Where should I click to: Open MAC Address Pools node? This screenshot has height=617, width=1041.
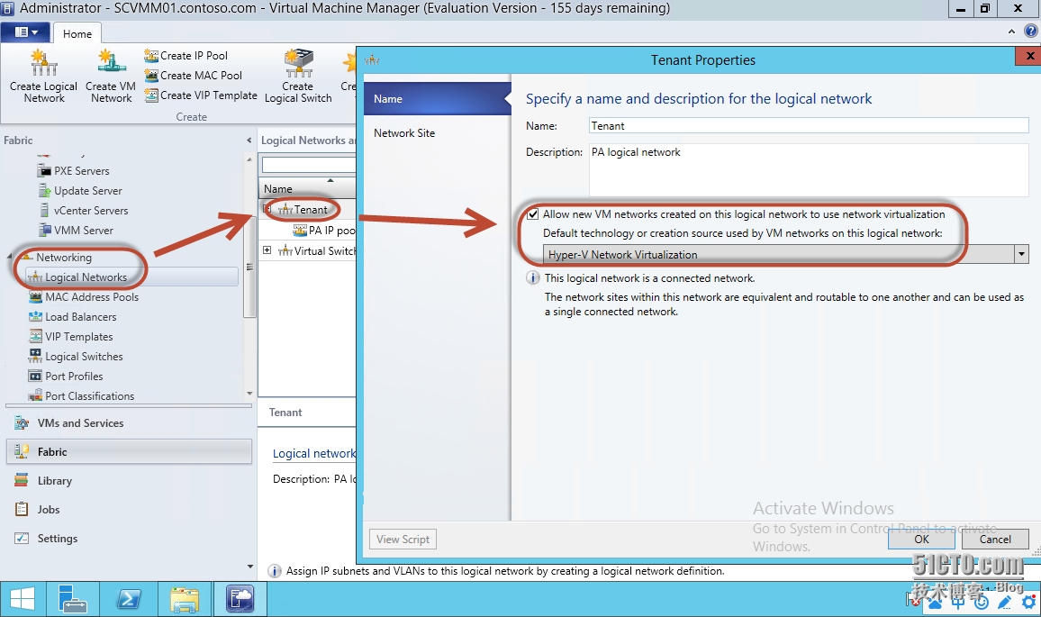point(84,297)
